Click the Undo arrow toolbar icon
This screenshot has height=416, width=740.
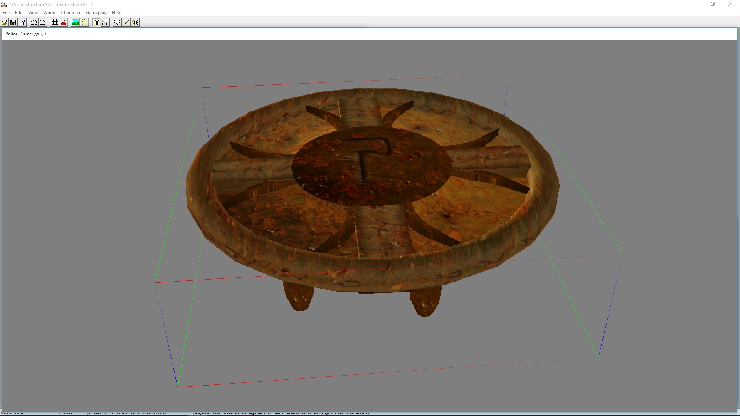[34, 22]
